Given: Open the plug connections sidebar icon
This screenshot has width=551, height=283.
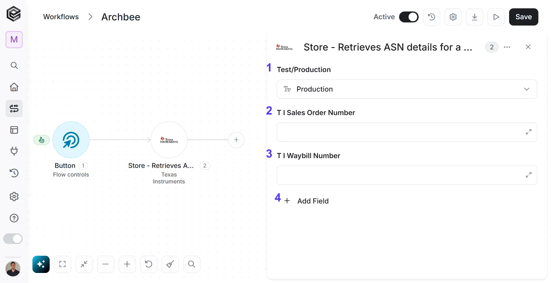Looking at the screenshot, I should [14, 151].
